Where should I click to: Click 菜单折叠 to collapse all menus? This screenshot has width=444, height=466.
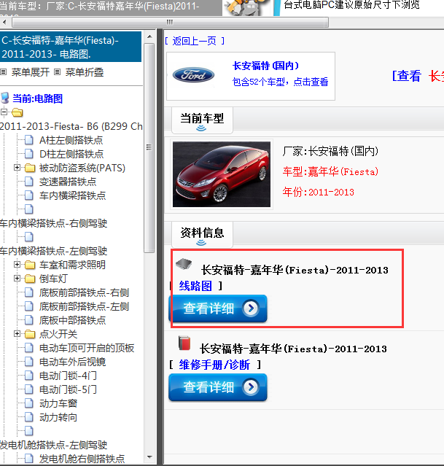(x=85, y=72)
